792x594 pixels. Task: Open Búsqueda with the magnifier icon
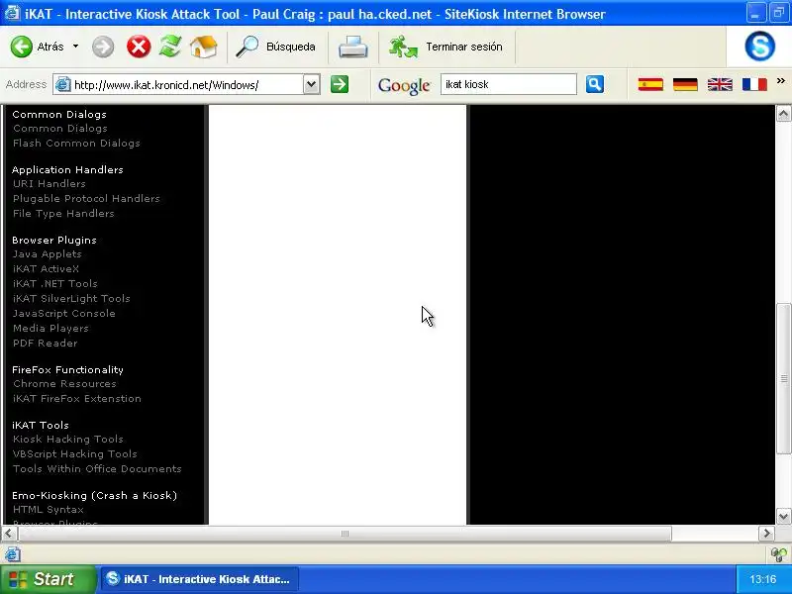(x=247, y=47)
